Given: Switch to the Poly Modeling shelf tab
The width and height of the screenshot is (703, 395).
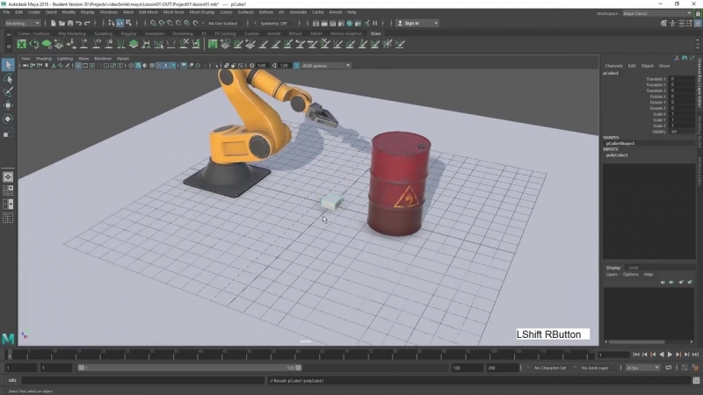Looking at the screenshot, I should pos(72,33).
